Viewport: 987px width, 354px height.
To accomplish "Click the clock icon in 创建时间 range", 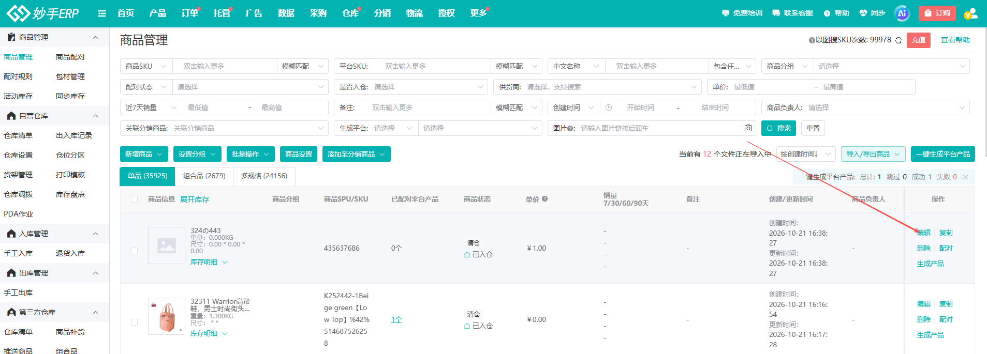I will point(609,107).
